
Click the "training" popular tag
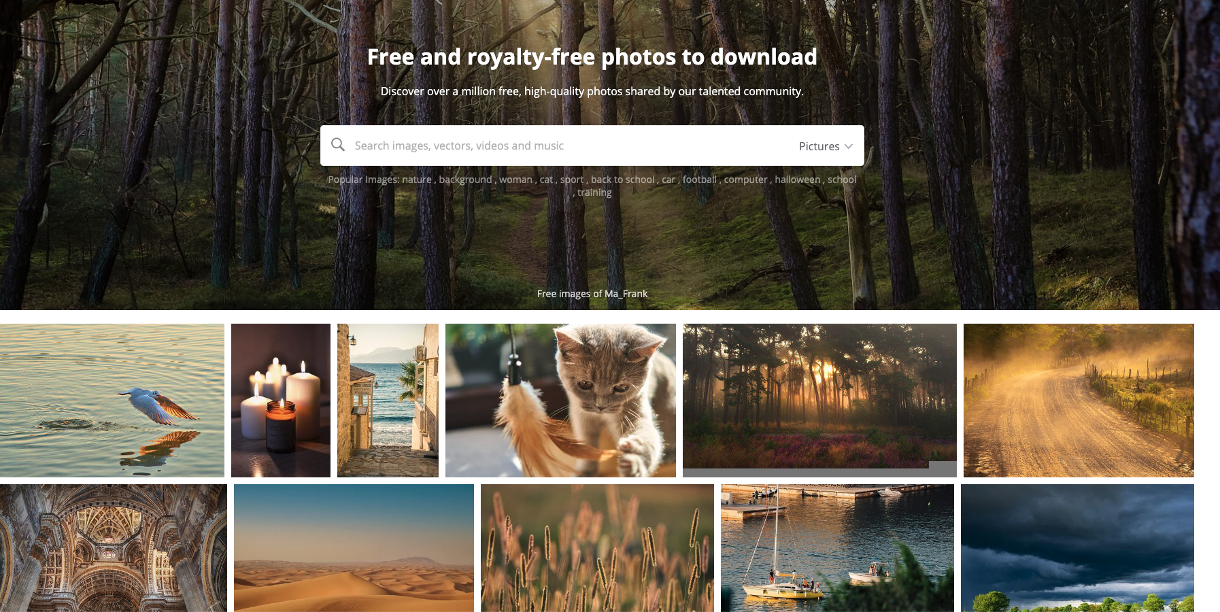coord(594,192)
